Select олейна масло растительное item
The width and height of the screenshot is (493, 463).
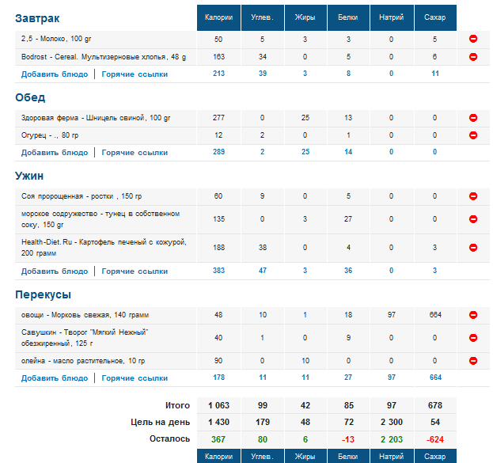coord(83,361)
